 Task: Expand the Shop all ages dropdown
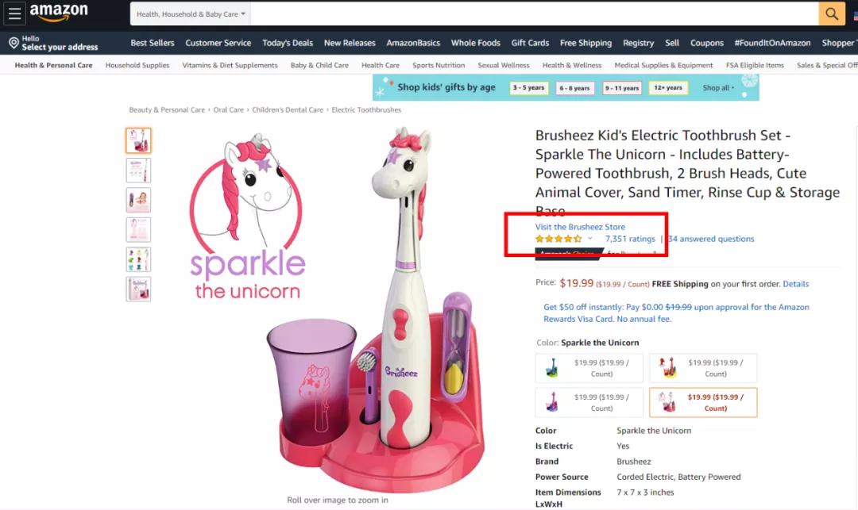[719, 88]
